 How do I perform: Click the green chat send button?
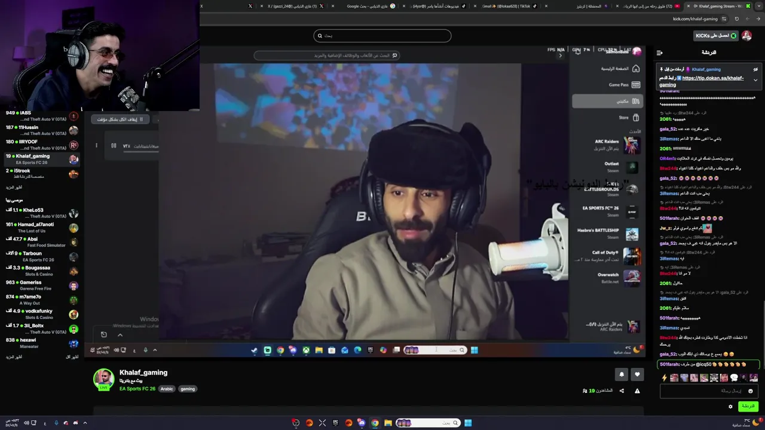748,406
